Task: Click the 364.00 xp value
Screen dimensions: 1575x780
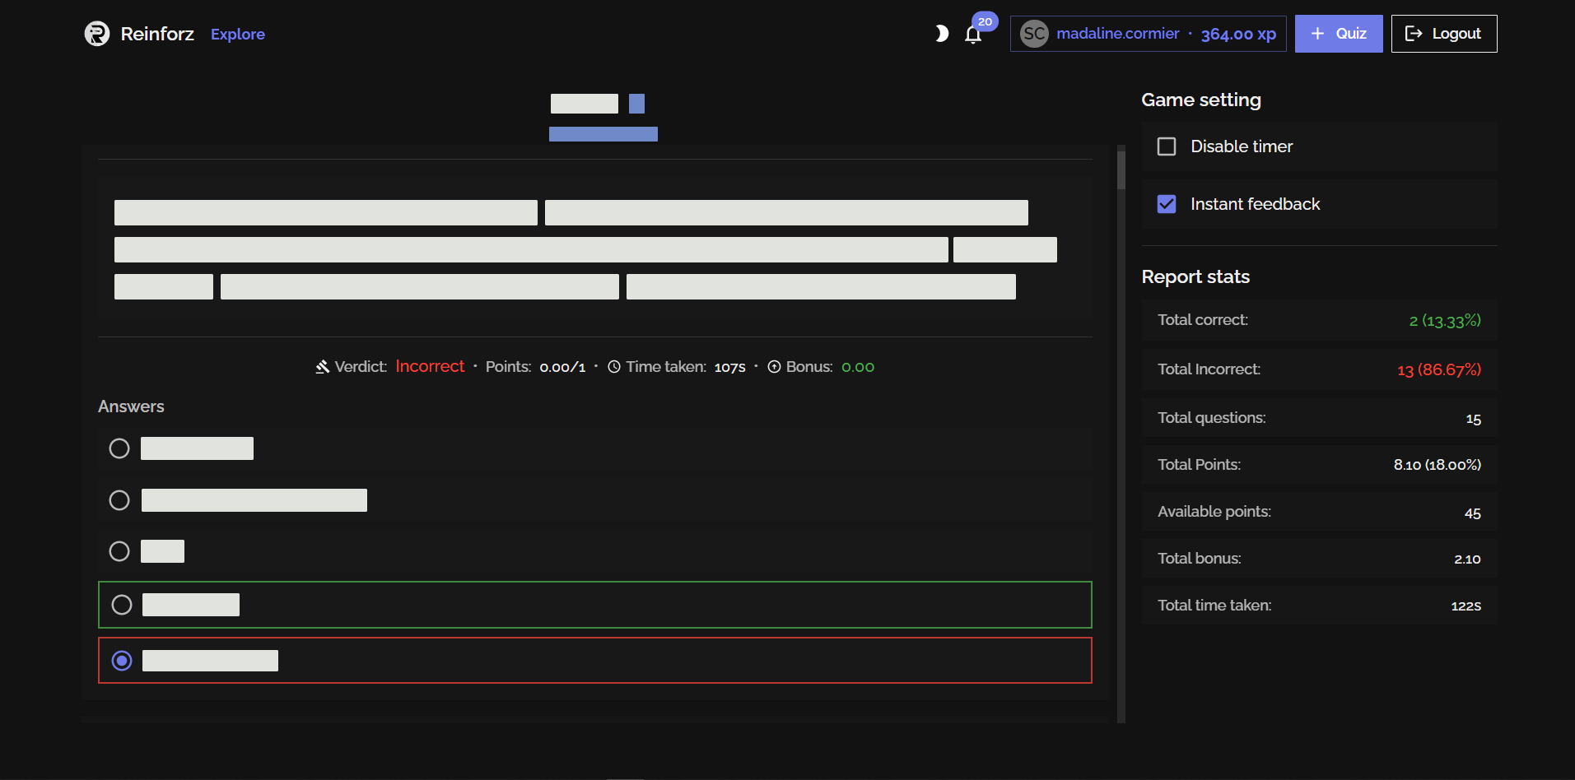Action: tap(1238, 34)
